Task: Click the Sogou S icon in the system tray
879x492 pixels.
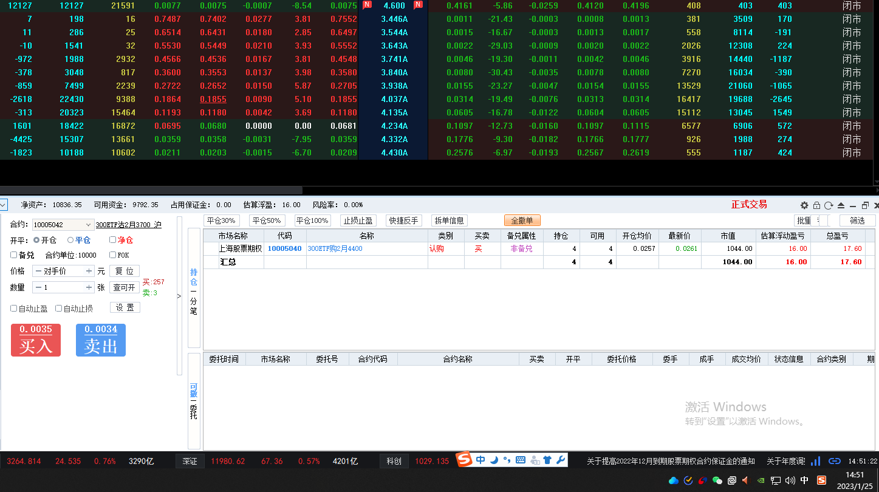Action: pos(821,480)
